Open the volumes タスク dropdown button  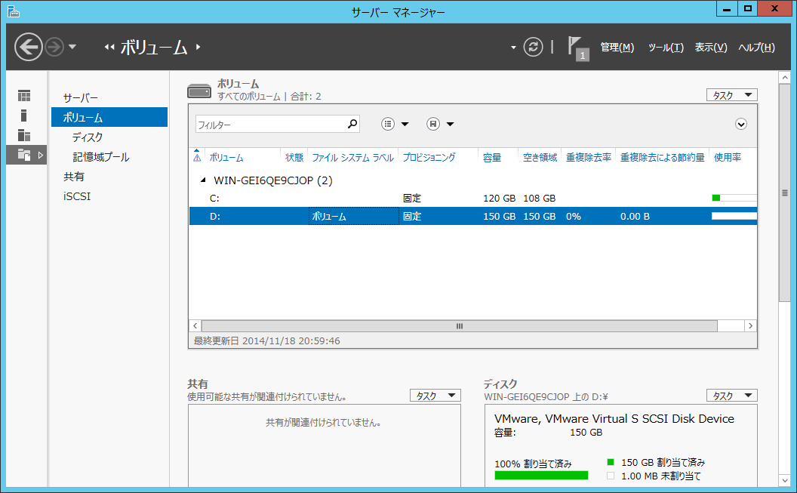[x=731, y=95]
